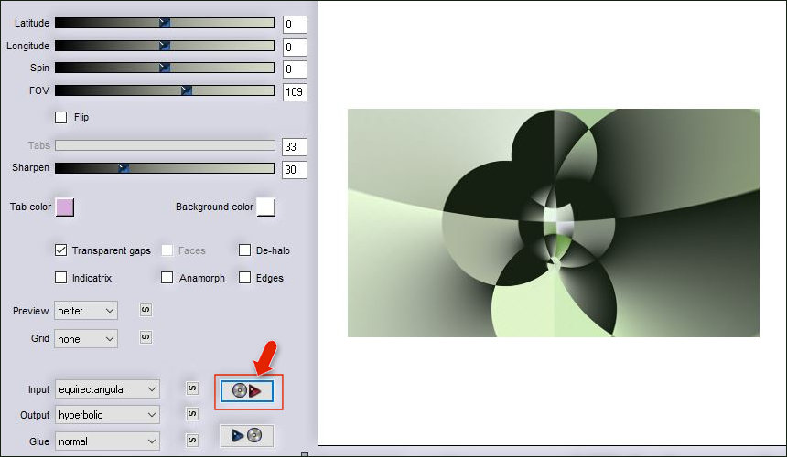Click the Tabs value field showing 33
The image size is (787, 457).
point(295,147)
